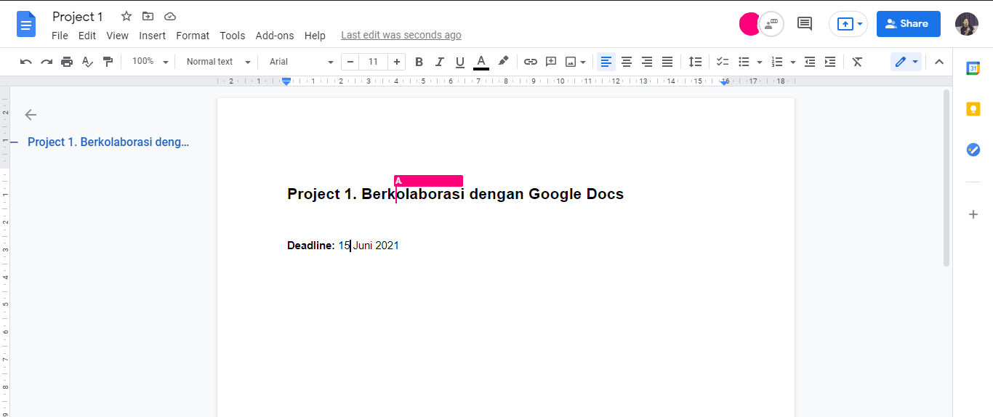Viewport: 993px width, 417px height.
Task: Click the Undo arrow
Action: (x=26, y=62)
